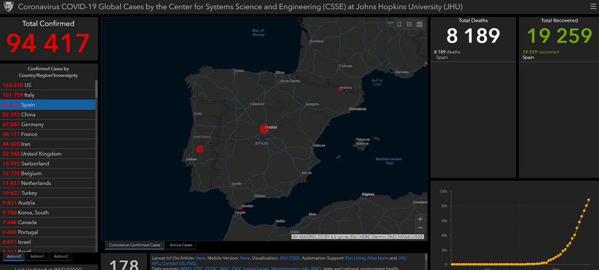Open the map legend list icon
The width and height of the screenshot is (599, 270).
click(409, 24)
